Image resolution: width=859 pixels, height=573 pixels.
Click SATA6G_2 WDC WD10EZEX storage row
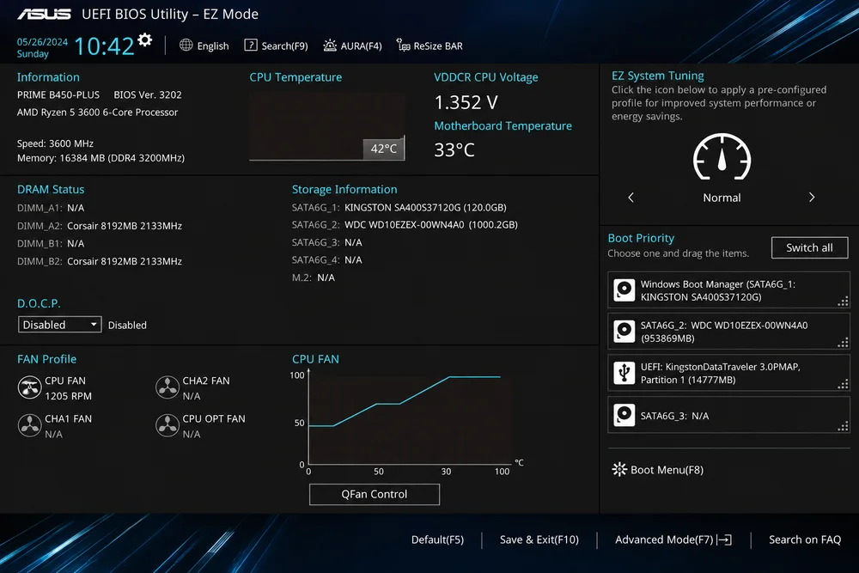click(x=405, y=224)
